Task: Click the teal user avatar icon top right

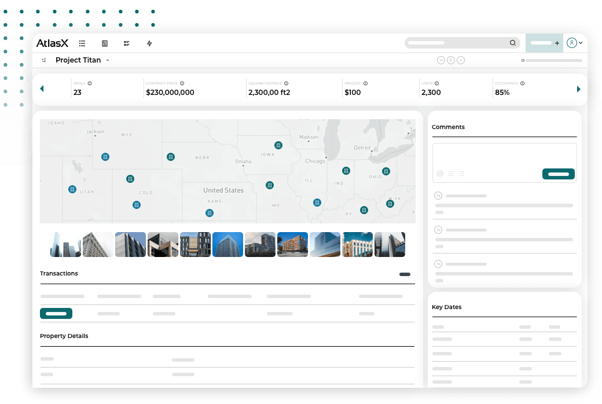Action: pos(572,42)
